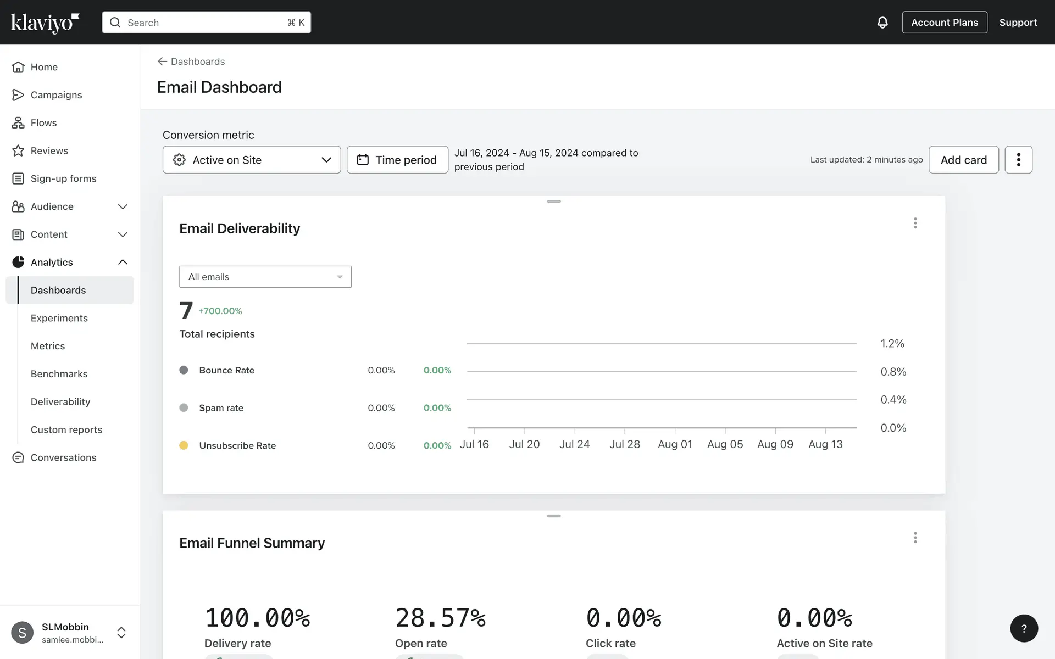Toggle the Bounce Rate legend dot
The height and width of the screenshot is (659, 1055).
(x=184, y=370)
